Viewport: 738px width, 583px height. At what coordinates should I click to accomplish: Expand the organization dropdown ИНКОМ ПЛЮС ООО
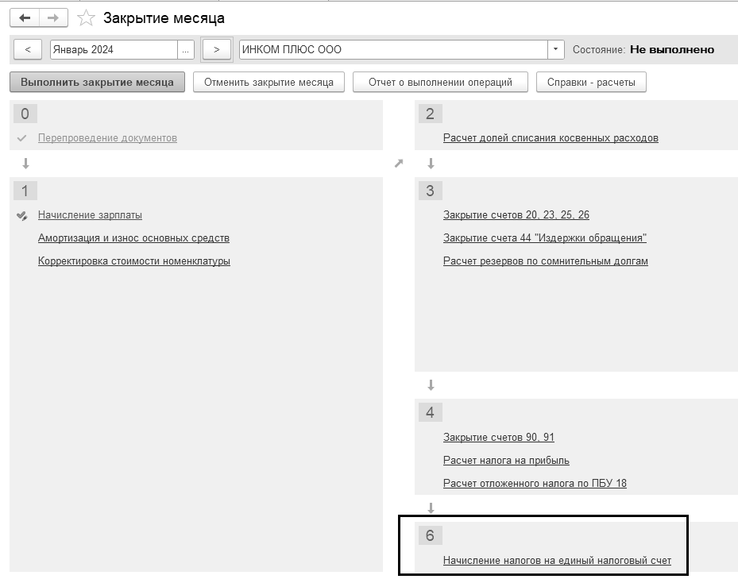tap(555, 49)
